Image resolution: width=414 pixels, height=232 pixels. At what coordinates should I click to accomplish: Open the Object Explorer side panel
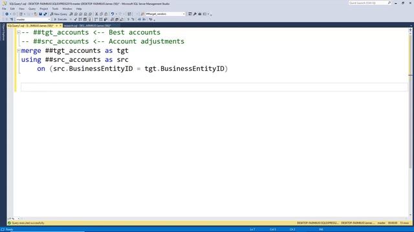point(3,32)
